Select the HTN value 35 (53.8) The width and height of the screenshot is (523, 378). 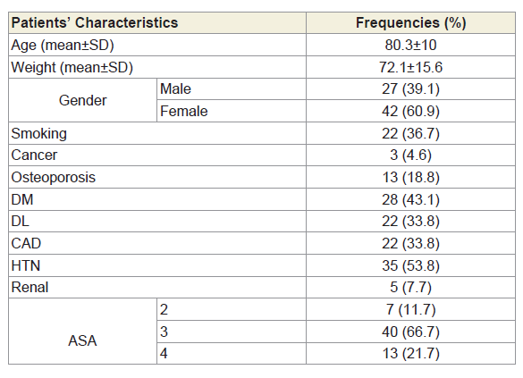[410, 265]
